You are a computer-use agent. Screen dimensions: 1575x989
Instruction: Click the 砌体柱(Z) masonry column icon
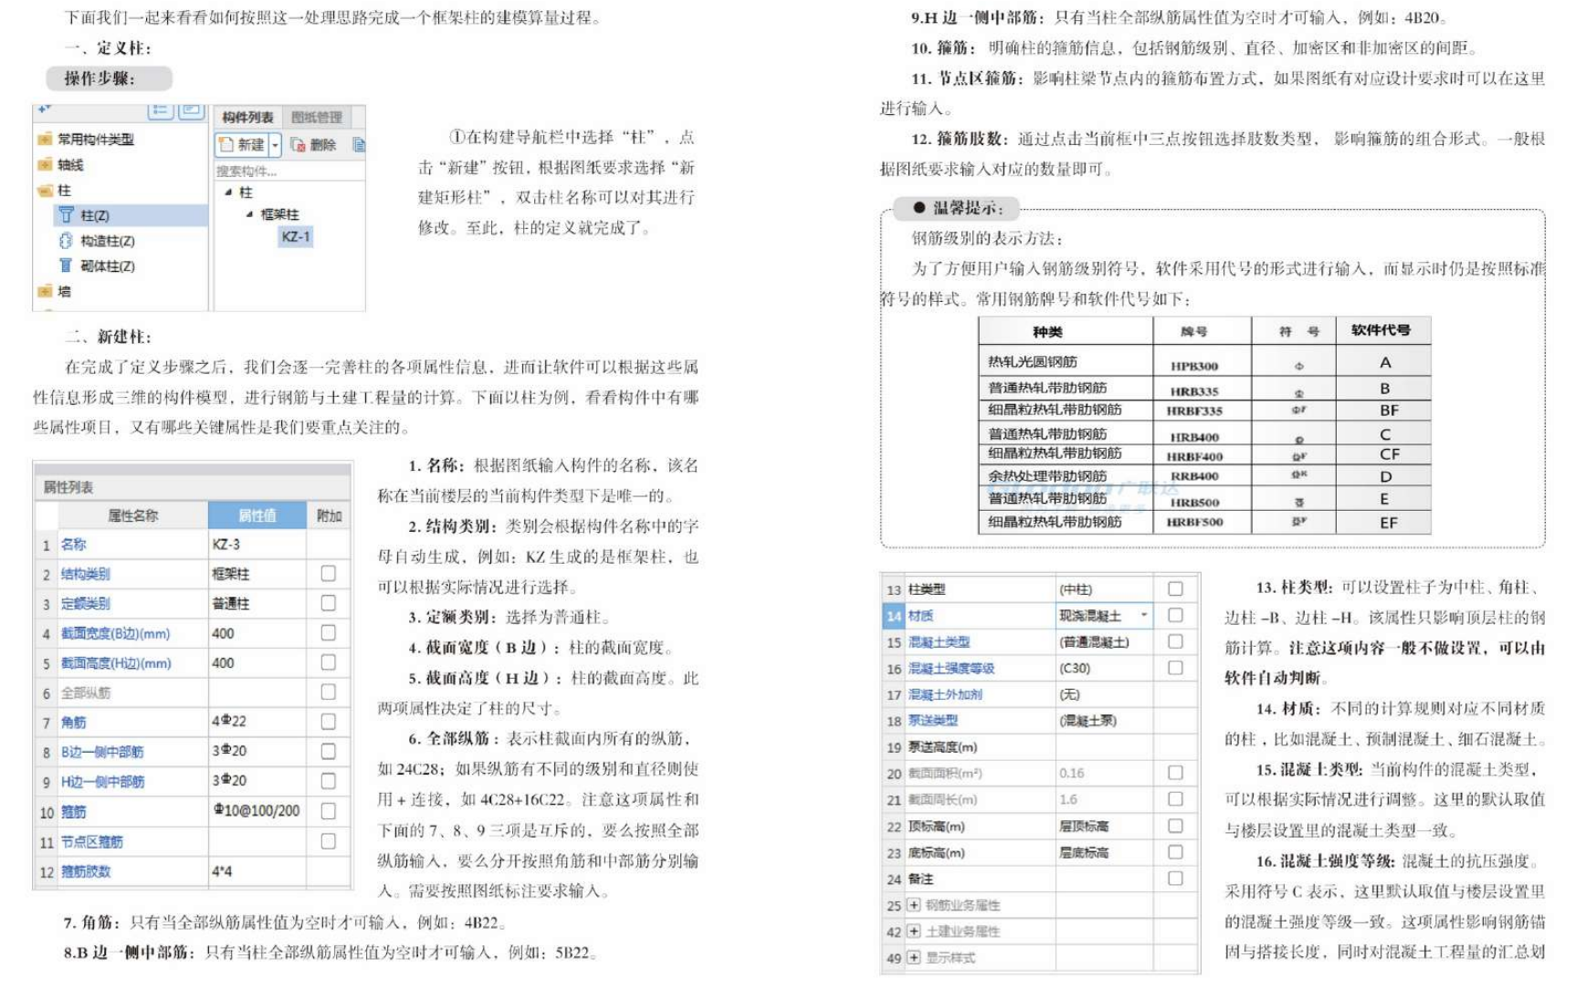point(66,265)
